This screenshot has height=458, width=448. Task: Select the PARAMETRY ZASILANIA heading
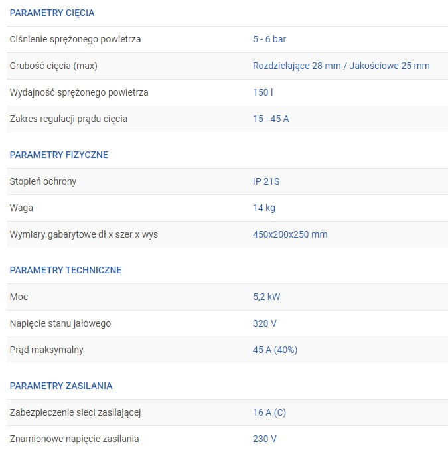coord(61,386)
